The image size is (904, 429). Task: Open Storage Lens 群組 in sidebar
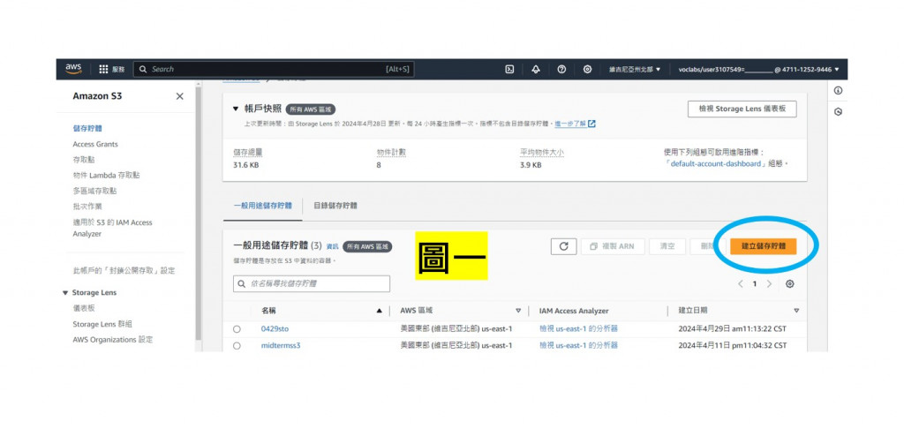coord(102,324)
